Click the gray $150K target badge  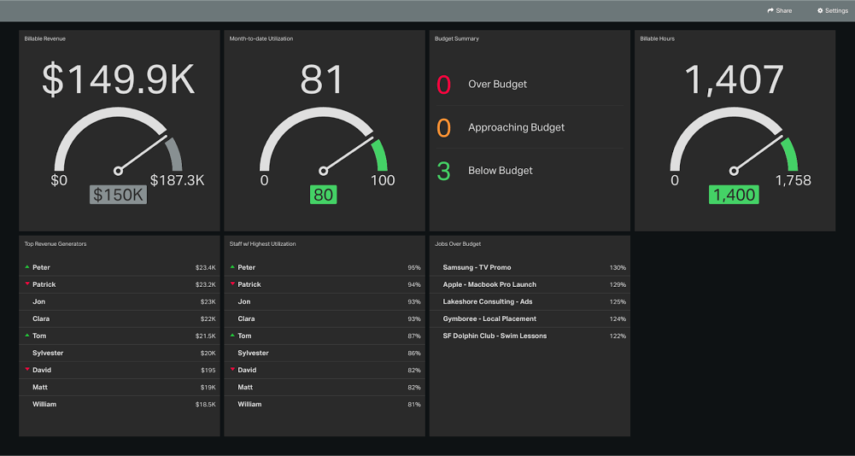118,195
